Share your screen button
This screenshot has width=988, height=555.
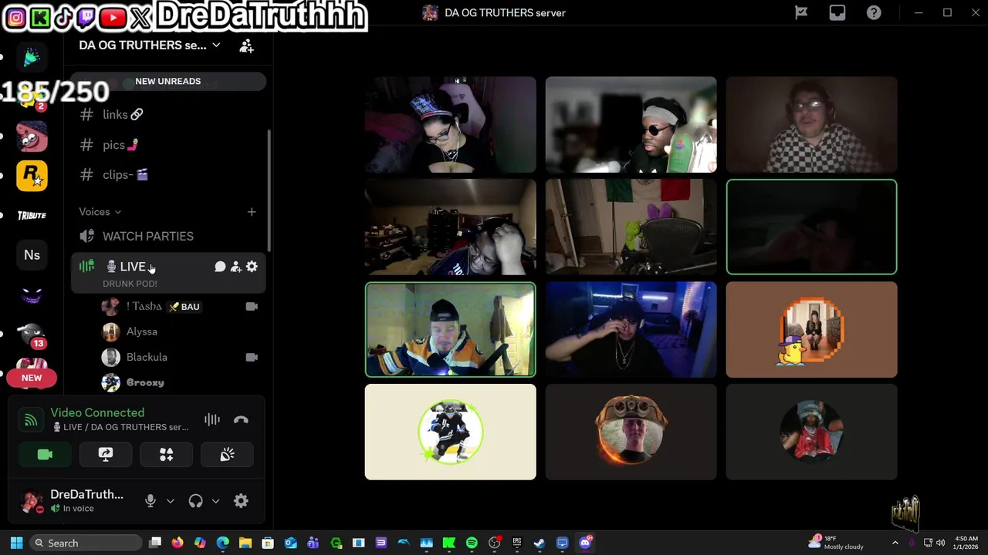(106, 455)
